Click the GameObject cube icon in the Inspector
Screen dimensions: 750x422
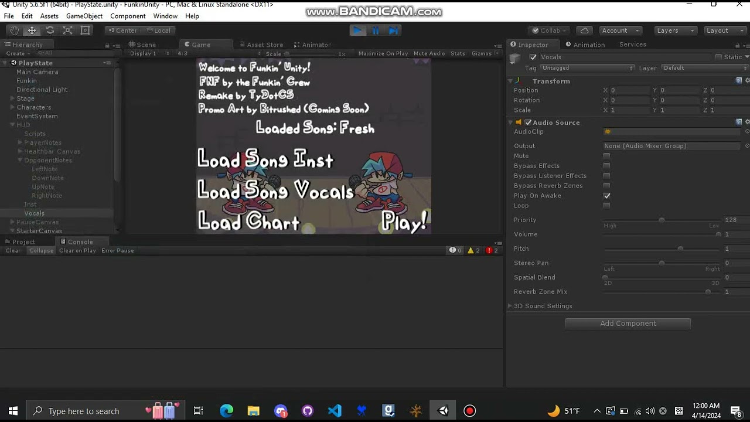point(515,58)
